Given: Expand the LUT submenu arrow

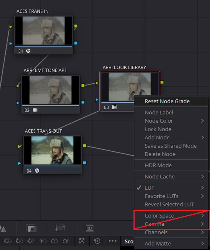Looking at the screenshot, I should [202, 188].
